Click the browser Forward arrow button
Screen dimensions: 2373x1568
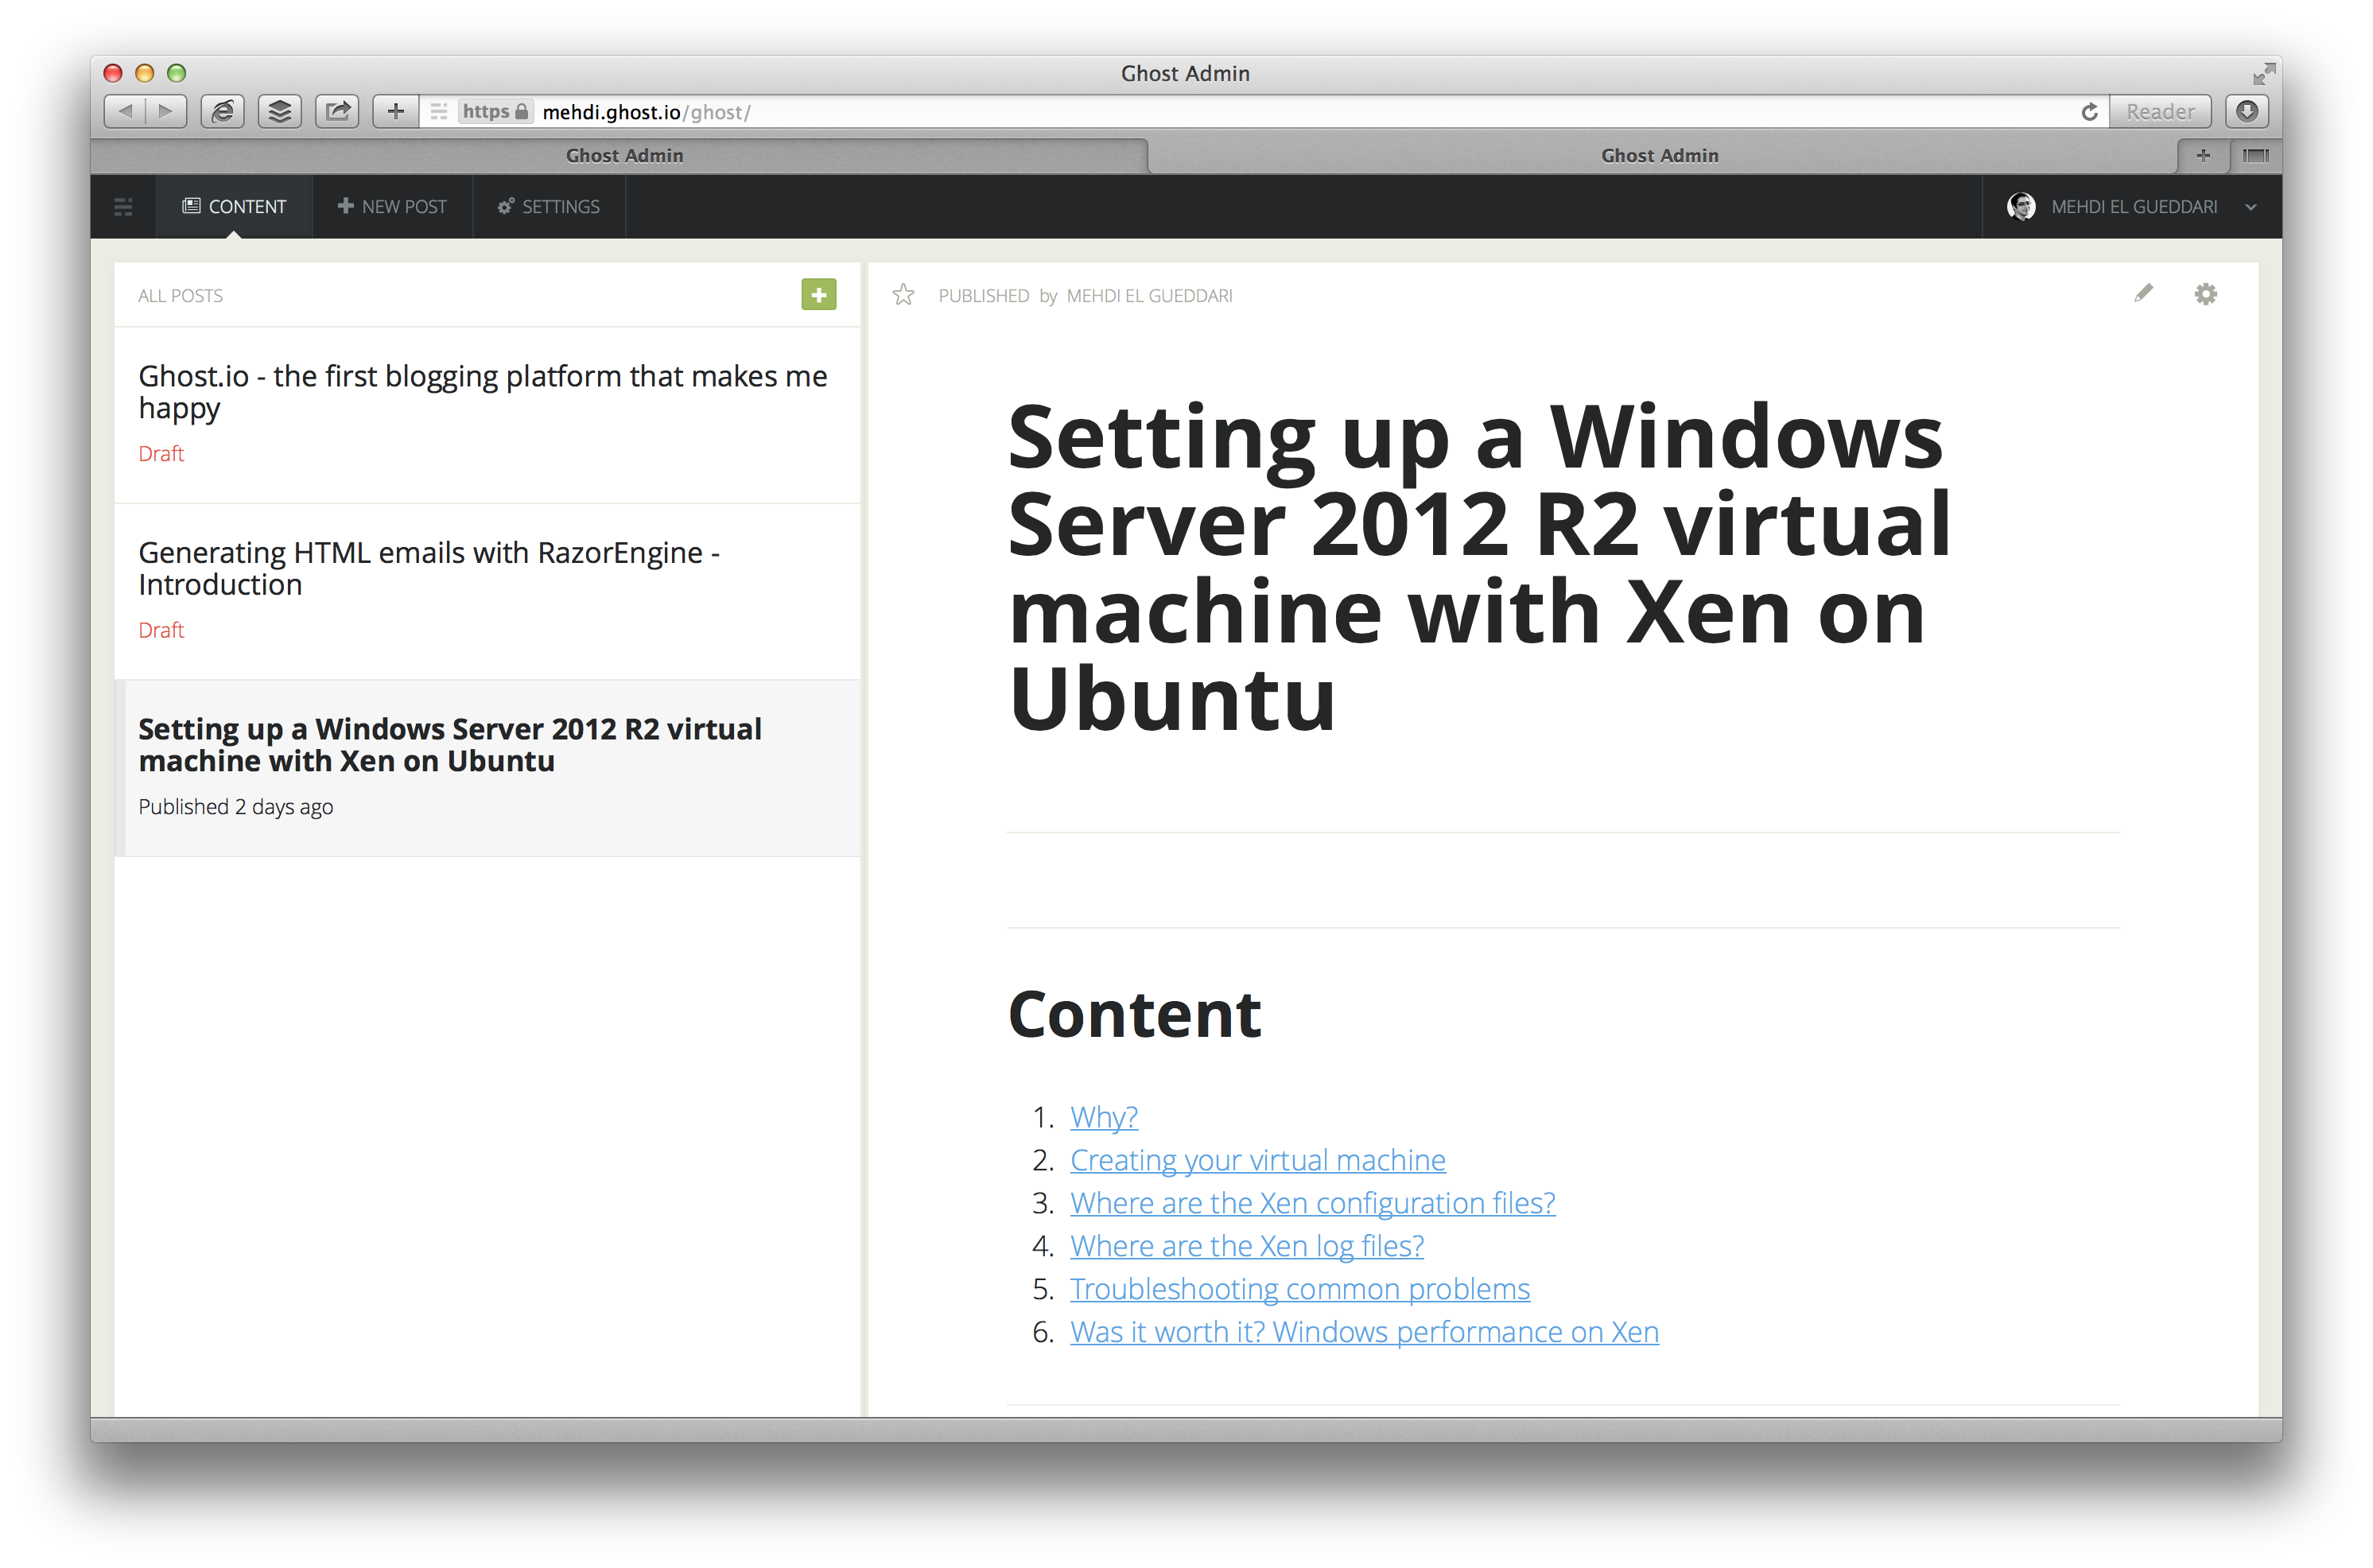[x=166, y=111]
